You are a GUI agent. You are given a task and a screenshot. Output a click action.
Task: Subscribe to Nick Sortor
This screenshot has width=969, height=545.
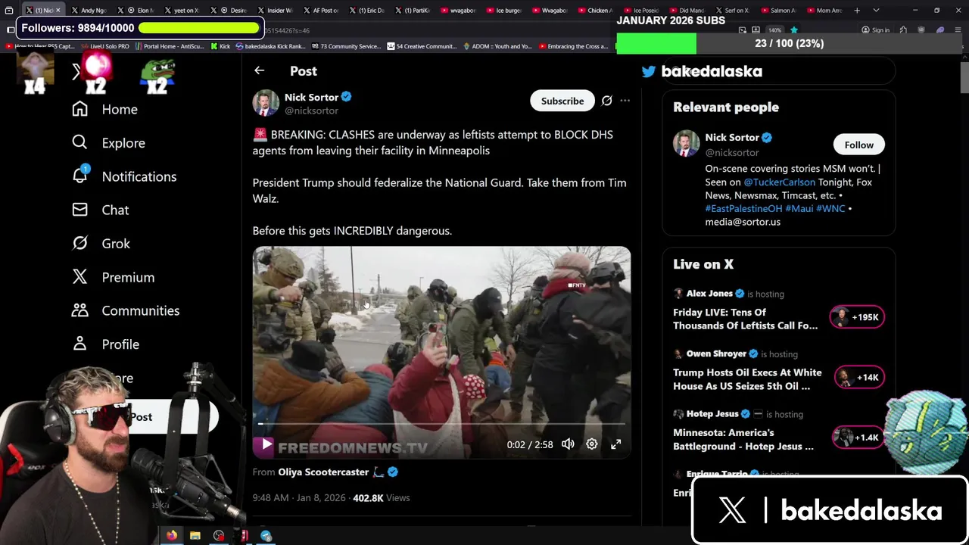pos(562,101)
